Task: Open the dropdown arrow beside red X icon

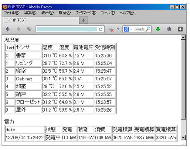Action: (118, 29)
